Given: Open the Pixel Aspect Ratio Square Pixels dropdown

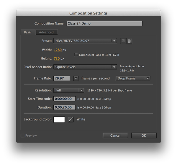Looking at the screenshot, I should 85,67.
